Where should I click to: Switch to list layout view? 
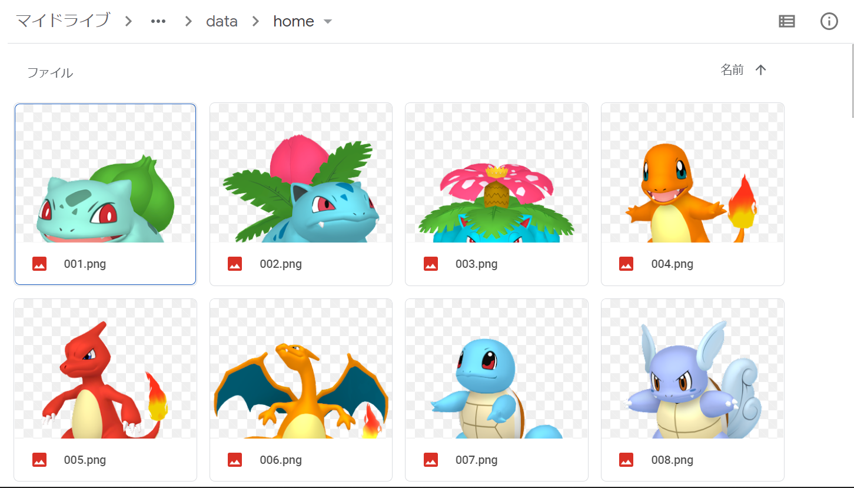pyautogui.click(x=787, y=22)
